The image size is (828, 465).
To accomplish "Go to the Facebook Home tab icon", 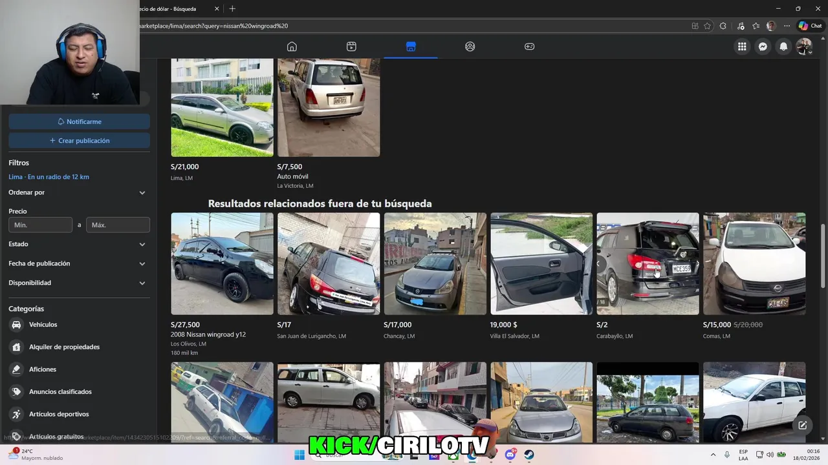I will pyautogui.click(x=292, y=46).
